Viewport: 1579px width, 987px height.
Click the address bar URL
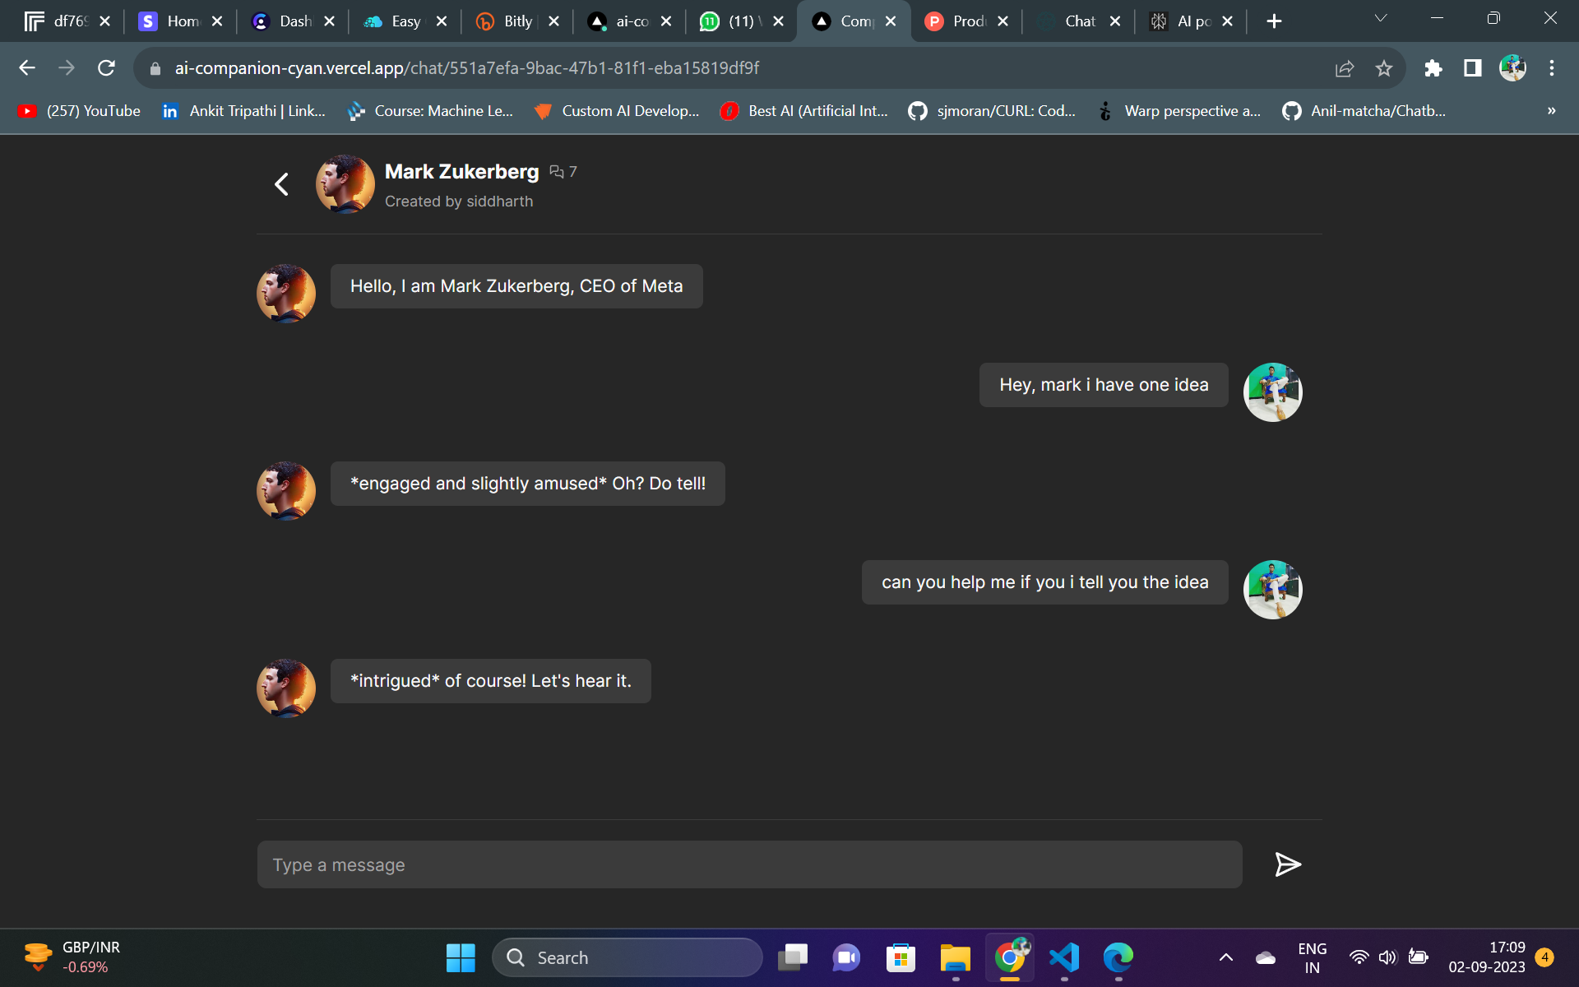(x=466, y=68)
